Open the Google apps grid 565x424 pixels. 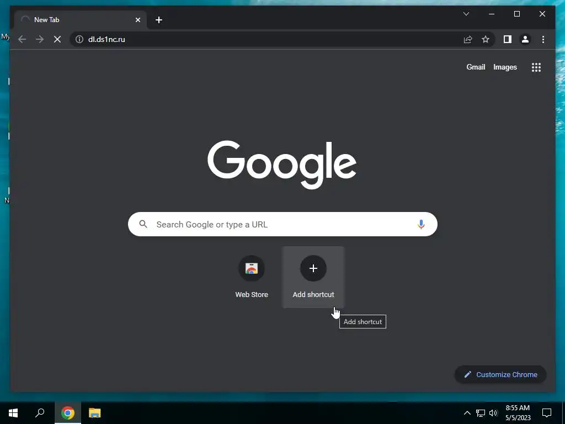click(x=536, y=67)
